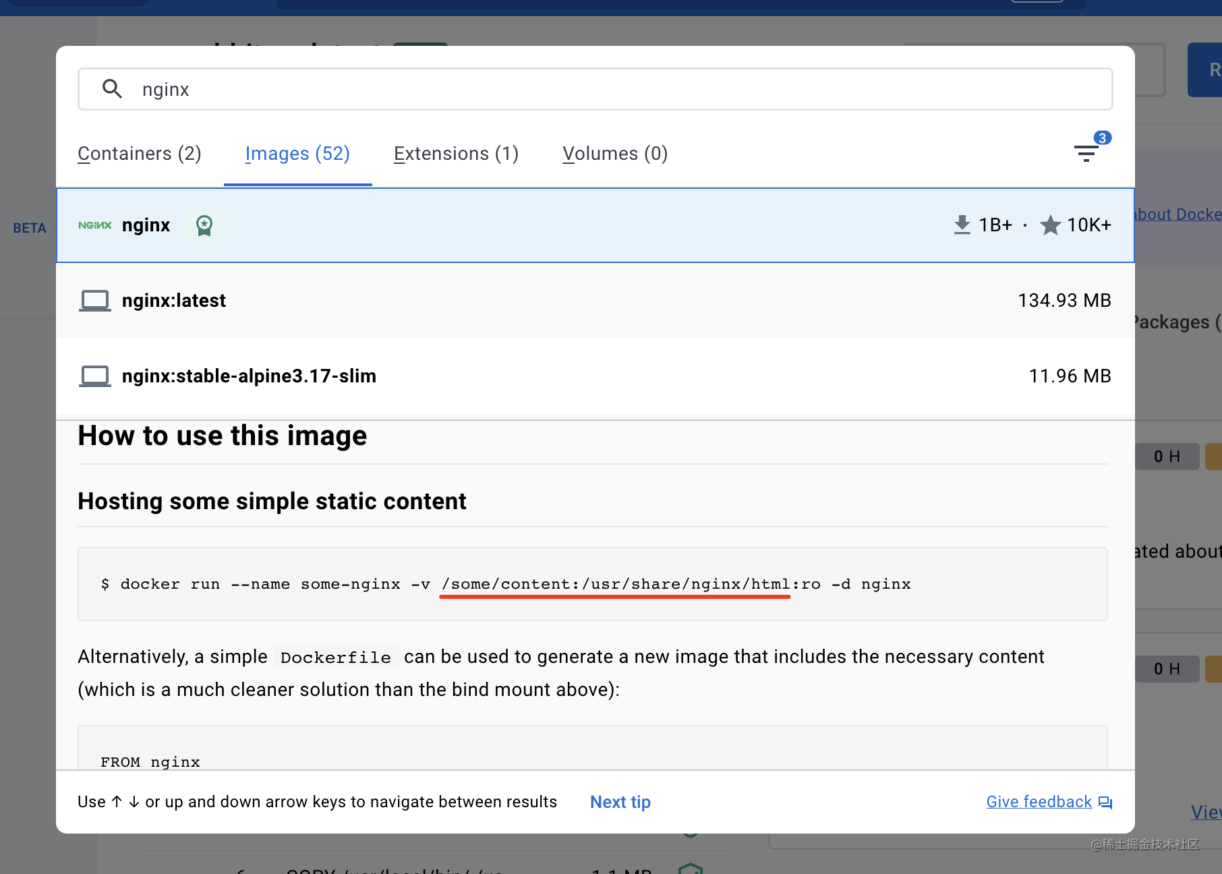Switch to the Containers (2) tab
1222x874 pixels.
tap(140, 154)
